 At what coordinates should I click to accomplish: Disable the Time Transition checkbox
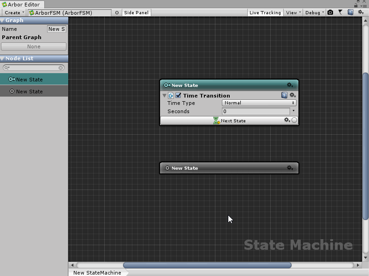(x=178, y=95)
